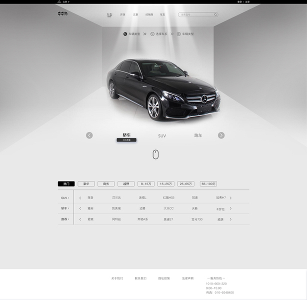Viewport: 307px width, 300px height.
Task: Click the 选择车系 step circle icon
Action: click(x=152, y=34)
